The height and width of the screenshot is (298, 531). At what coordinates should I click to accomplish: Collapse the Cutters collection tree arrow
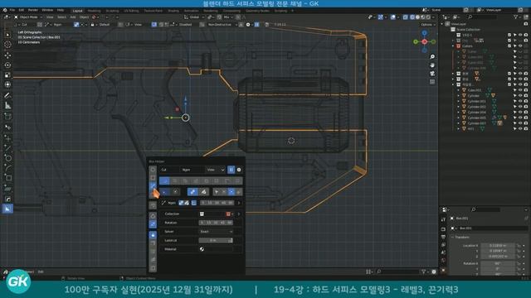[x=453, y=46]
